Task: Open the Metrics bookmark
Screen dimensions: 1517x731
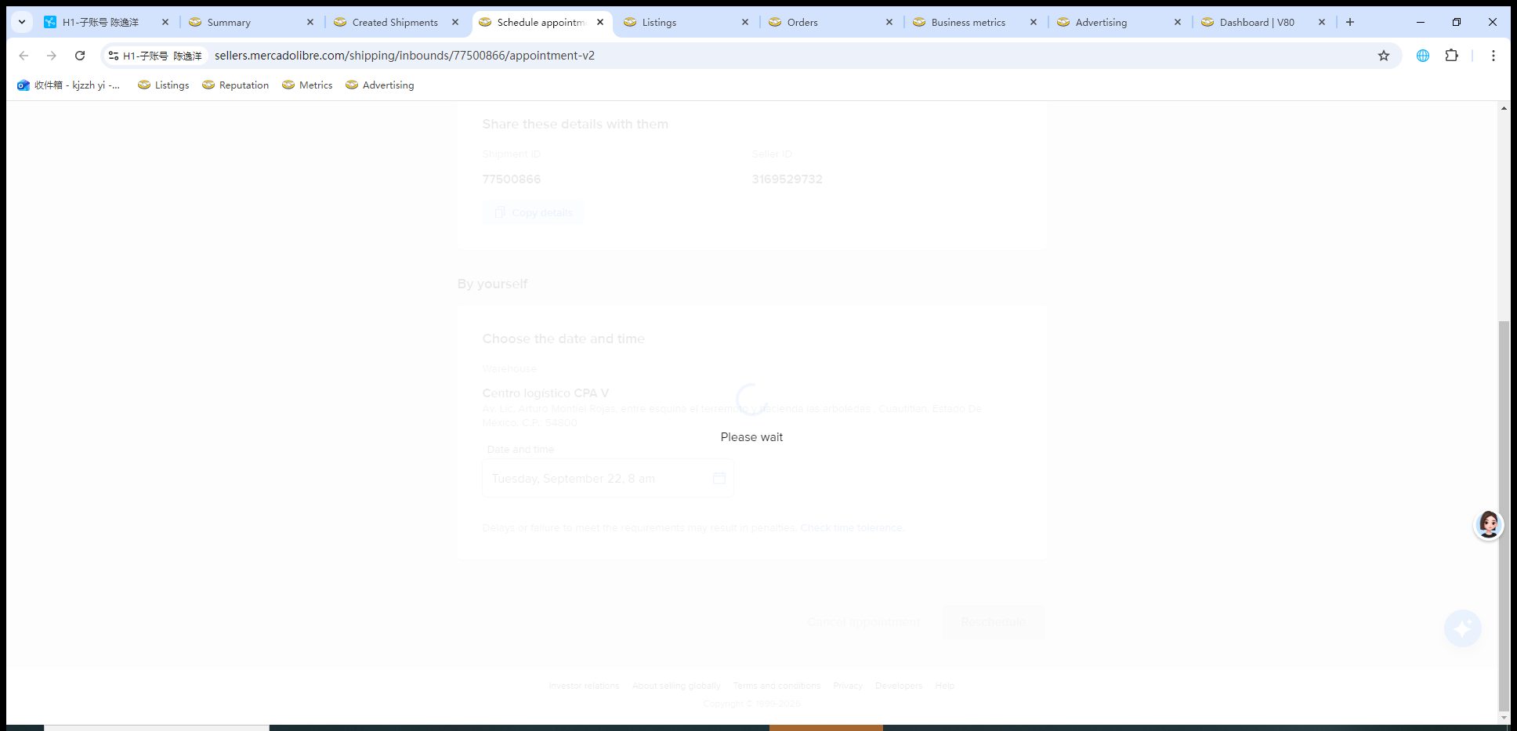Action: [307, 85]
